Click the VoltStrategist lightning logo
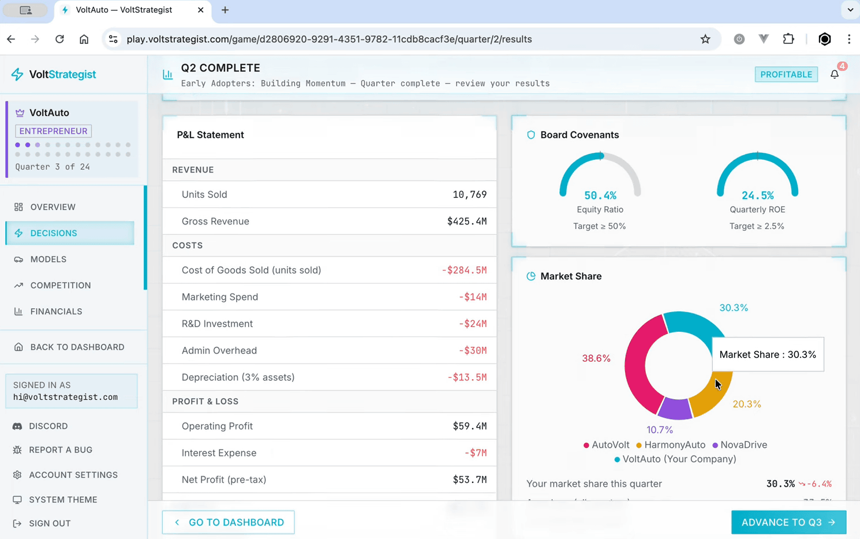The width and height of the screenshot is (860, 539). pos(17,74)
